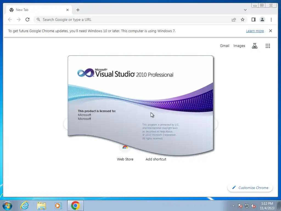Open the Chrome Labs flask icon
This screenshot has width=281, height=211.
tap(254, 46)
